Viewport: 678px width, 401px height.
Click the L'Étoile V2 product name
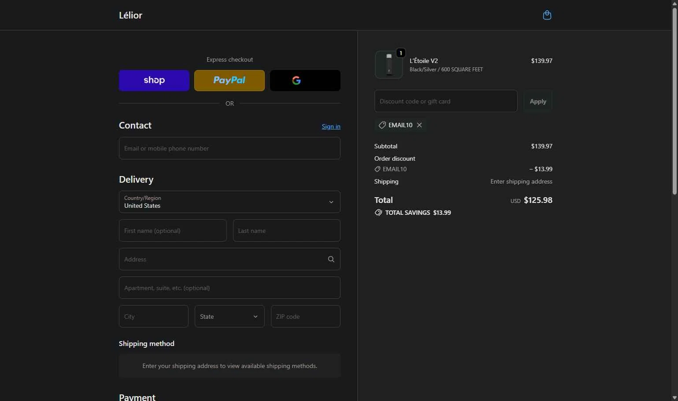(424, 61)
